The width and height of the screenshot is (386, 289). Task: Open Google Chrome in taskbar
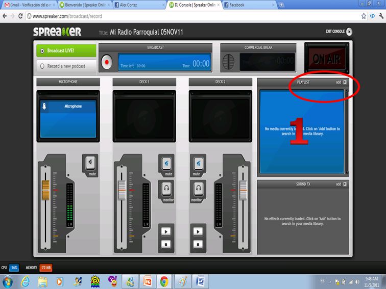click(164, 282)
